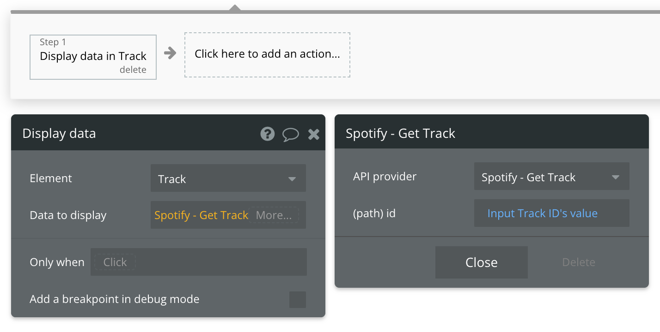Click the Display data panel title
The image size is (660, 332).
coord(59,134)
